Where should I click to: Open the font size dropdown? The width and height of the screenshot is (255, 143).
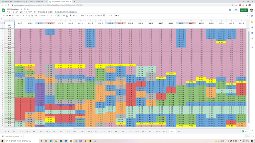[53, 15]
